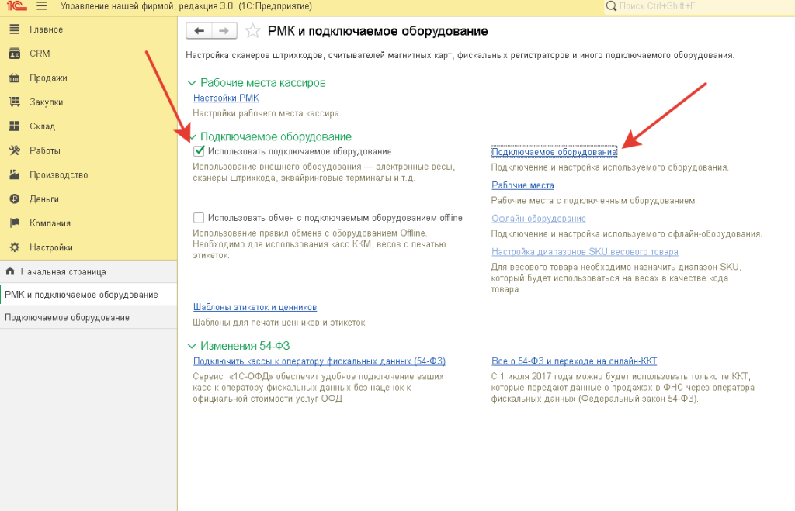Open the Продажи menu section

tap(89, 78)
